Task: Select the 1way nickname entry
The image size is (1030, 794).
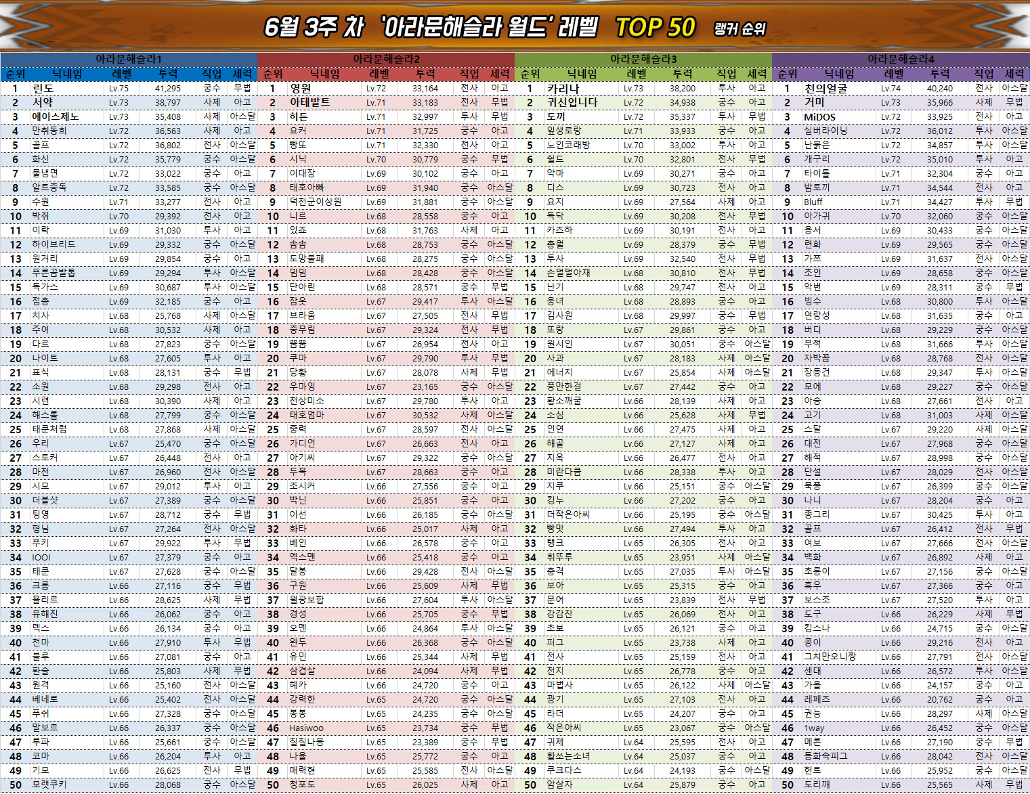Action: point(814,728)
